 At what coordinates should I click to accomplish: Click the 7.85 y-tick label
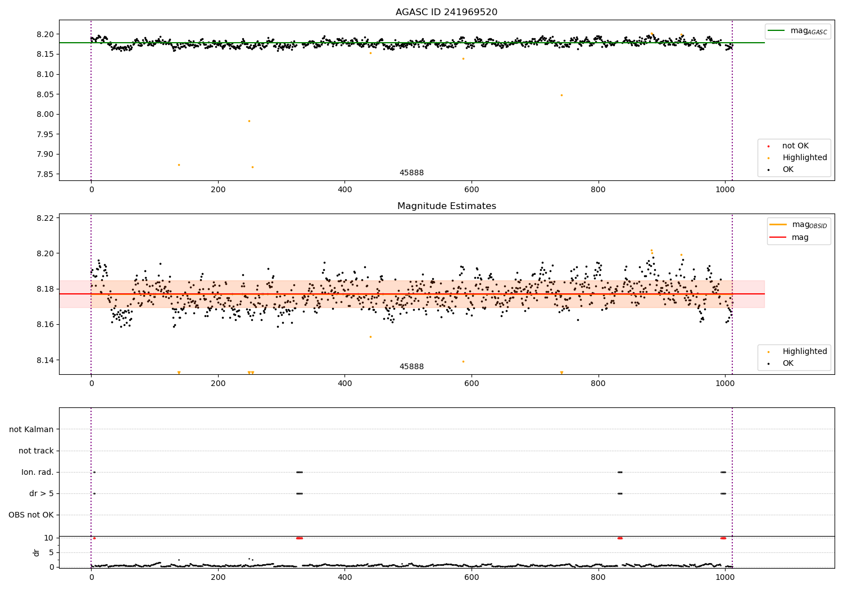(46, 174)
